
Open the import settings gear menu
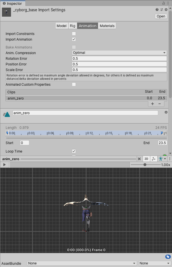pyautogui.click(x=166, y=10)
